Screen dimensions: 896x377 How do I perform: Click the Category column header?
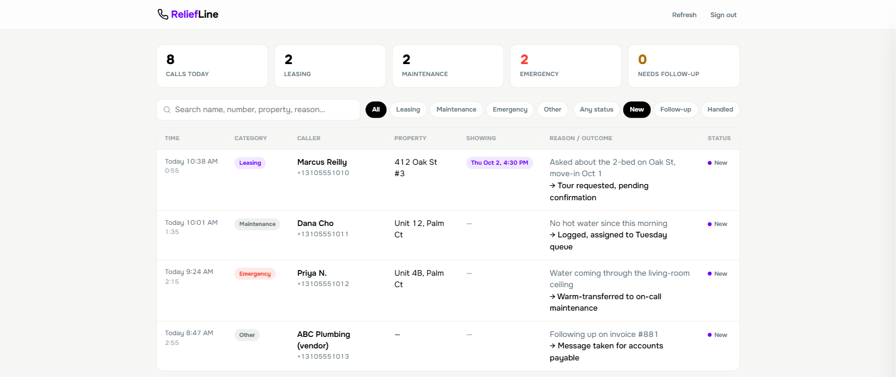tap(250, 138)
